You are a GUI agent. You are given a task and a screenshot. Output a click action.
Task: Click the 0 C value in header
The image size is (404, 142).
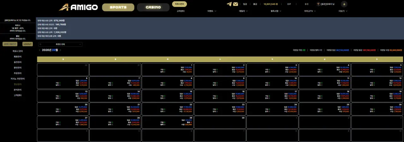tap(307, 4)
